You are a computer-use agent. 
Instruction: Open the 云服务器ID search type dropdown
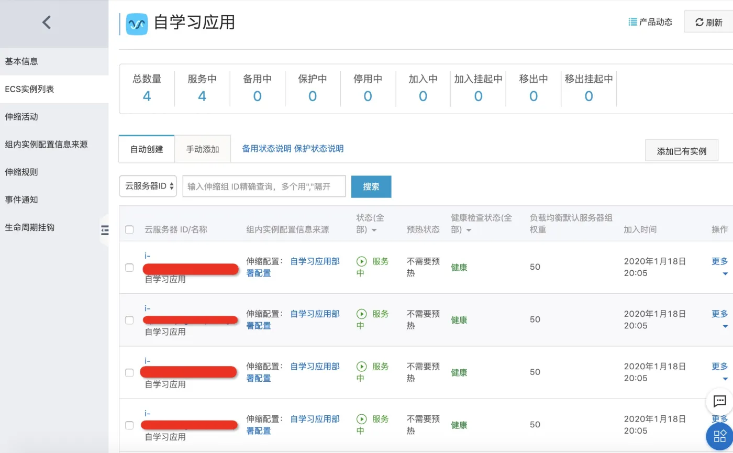click(x=148, y=186)
